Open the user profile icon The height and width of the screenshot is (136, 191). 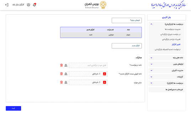28,5
